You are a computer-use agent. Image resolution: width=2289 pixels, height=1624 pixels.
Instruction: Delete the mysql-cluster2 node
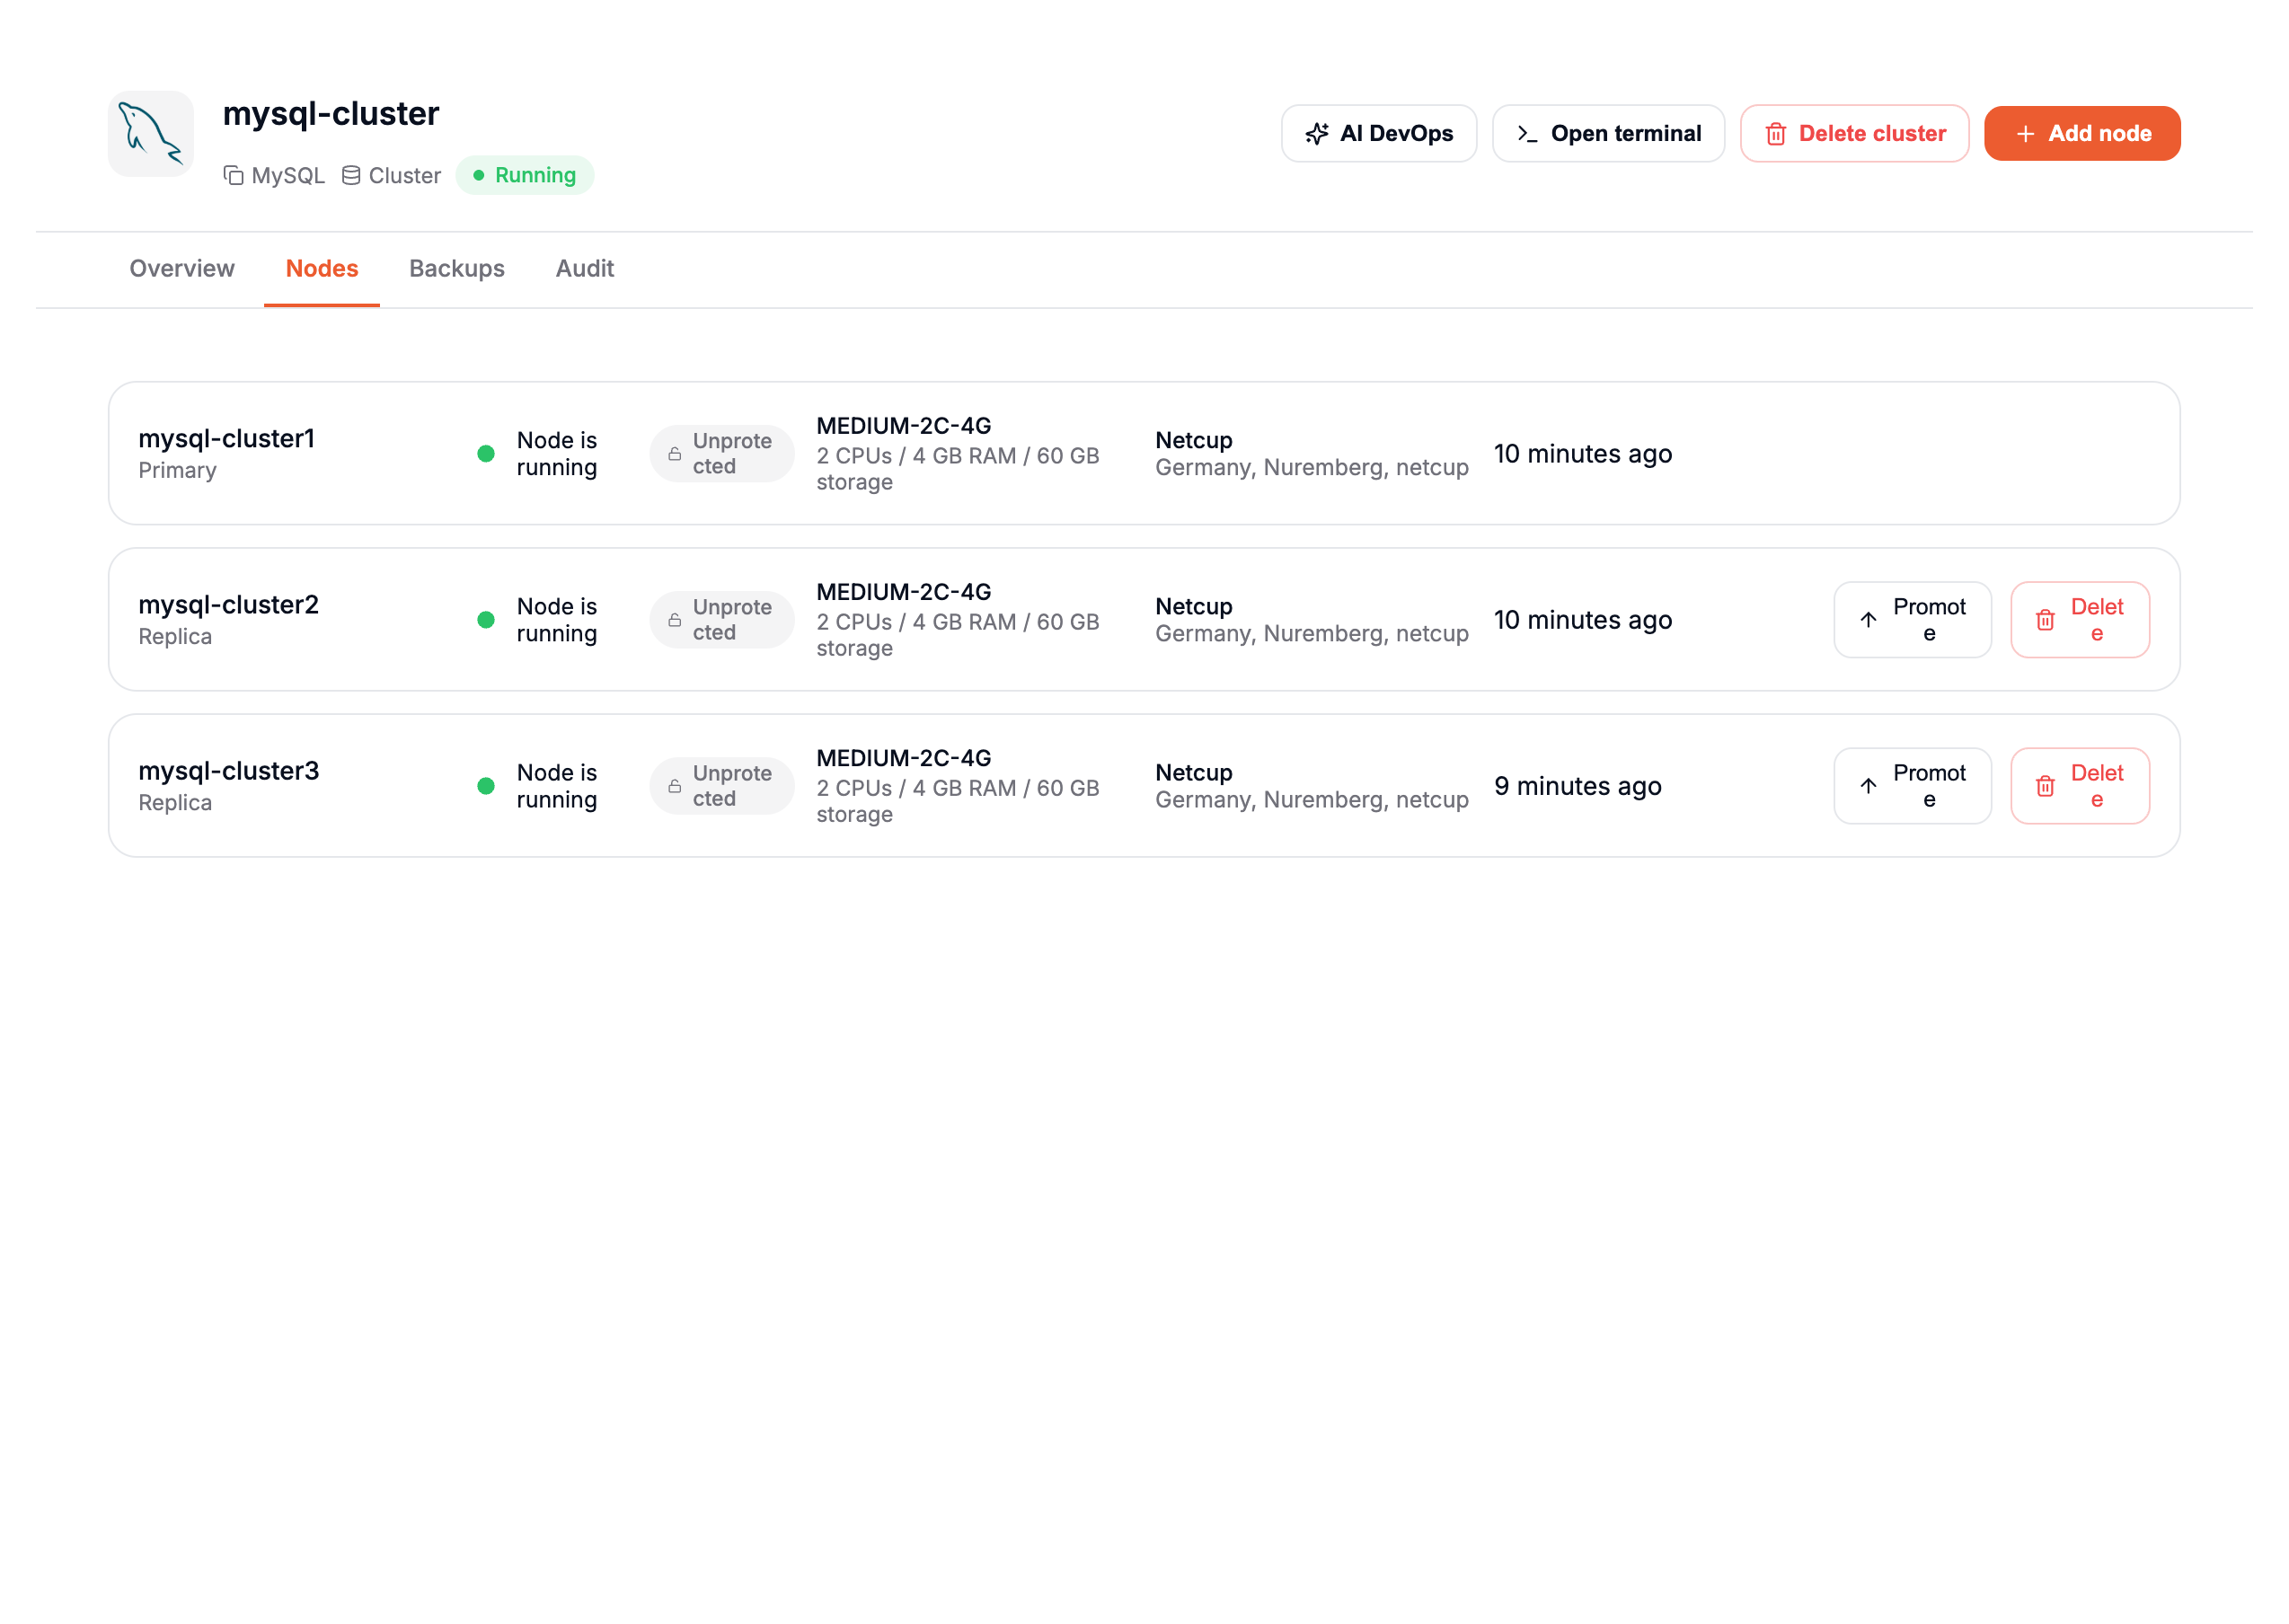[2079, 620]
